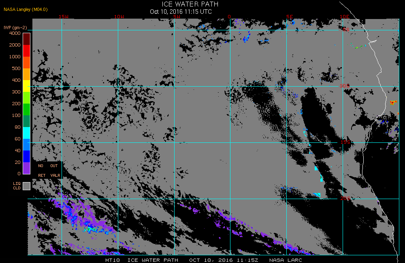
Task: Click the bright red 1000-2000 legend color
Action: (27, 51)
